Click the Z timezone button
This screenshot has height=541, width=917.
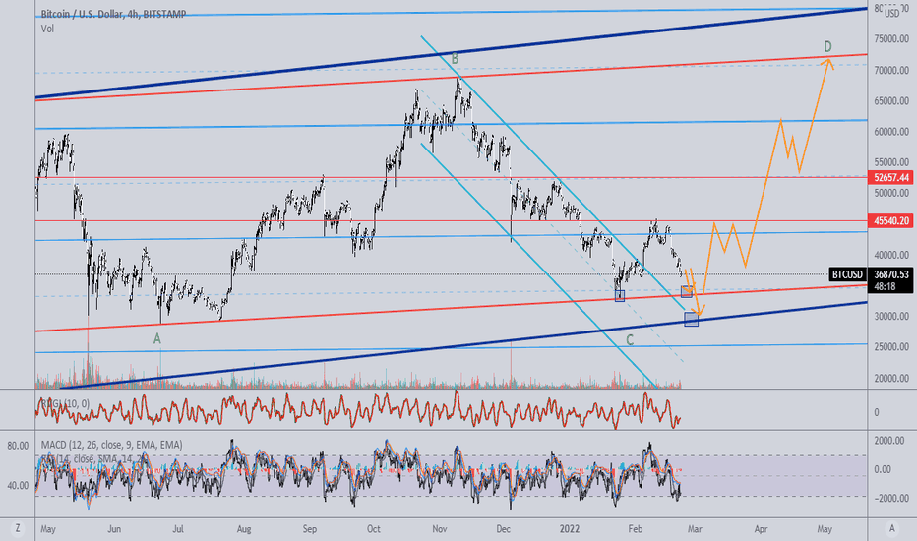coord(18,529)
